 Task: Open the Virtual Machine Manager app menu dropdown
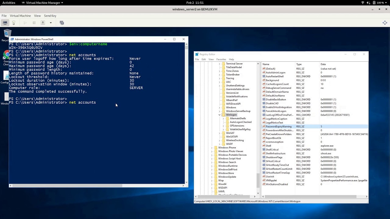[x=42, y=3]
